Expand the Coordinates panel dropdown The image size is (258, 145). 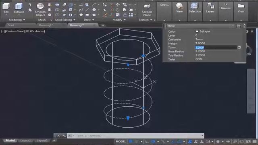[164, 20]
